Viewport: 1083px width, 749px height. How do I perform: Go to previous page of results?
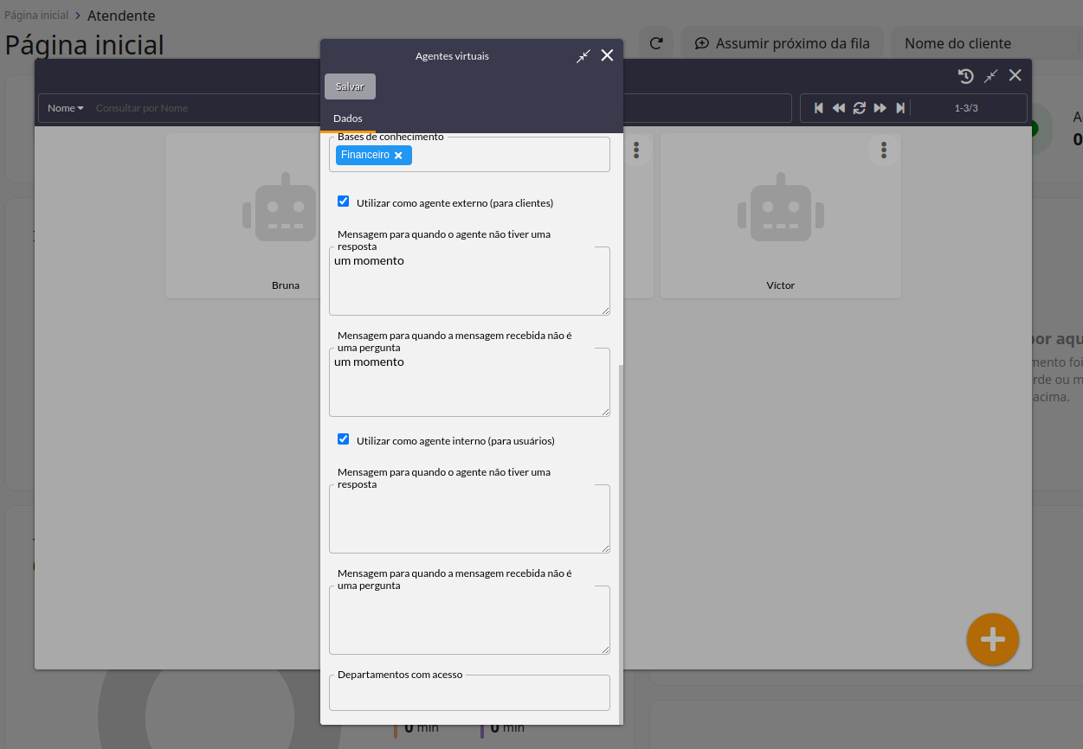pyautogui.click(x=839, y=108)
